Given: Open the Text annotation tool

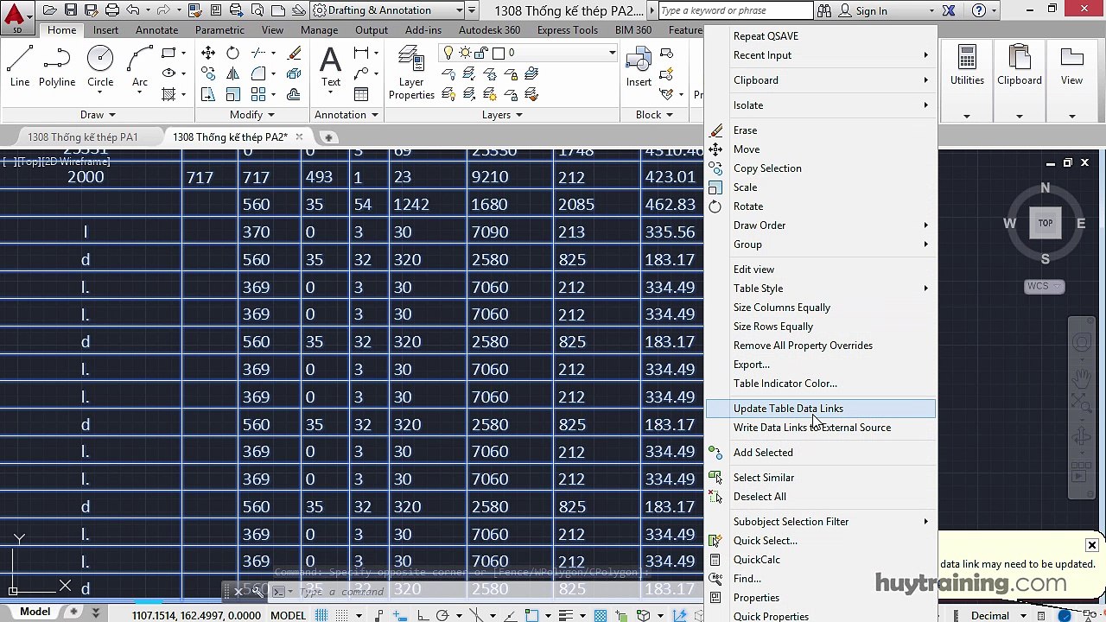Looking at the screenshot, I should (331, 67).
